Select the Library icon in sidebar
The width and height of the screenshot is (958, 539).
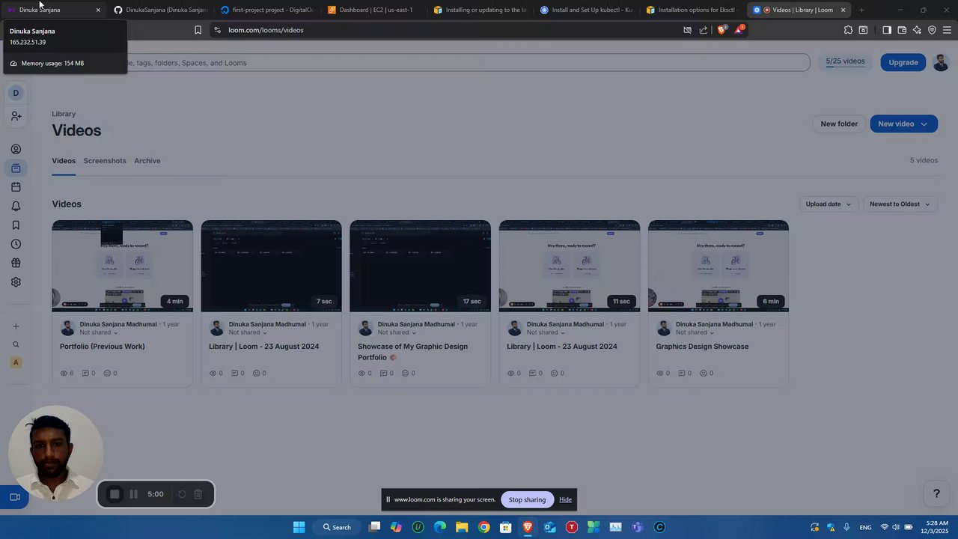pyautogui.click(x=16, y=168)
